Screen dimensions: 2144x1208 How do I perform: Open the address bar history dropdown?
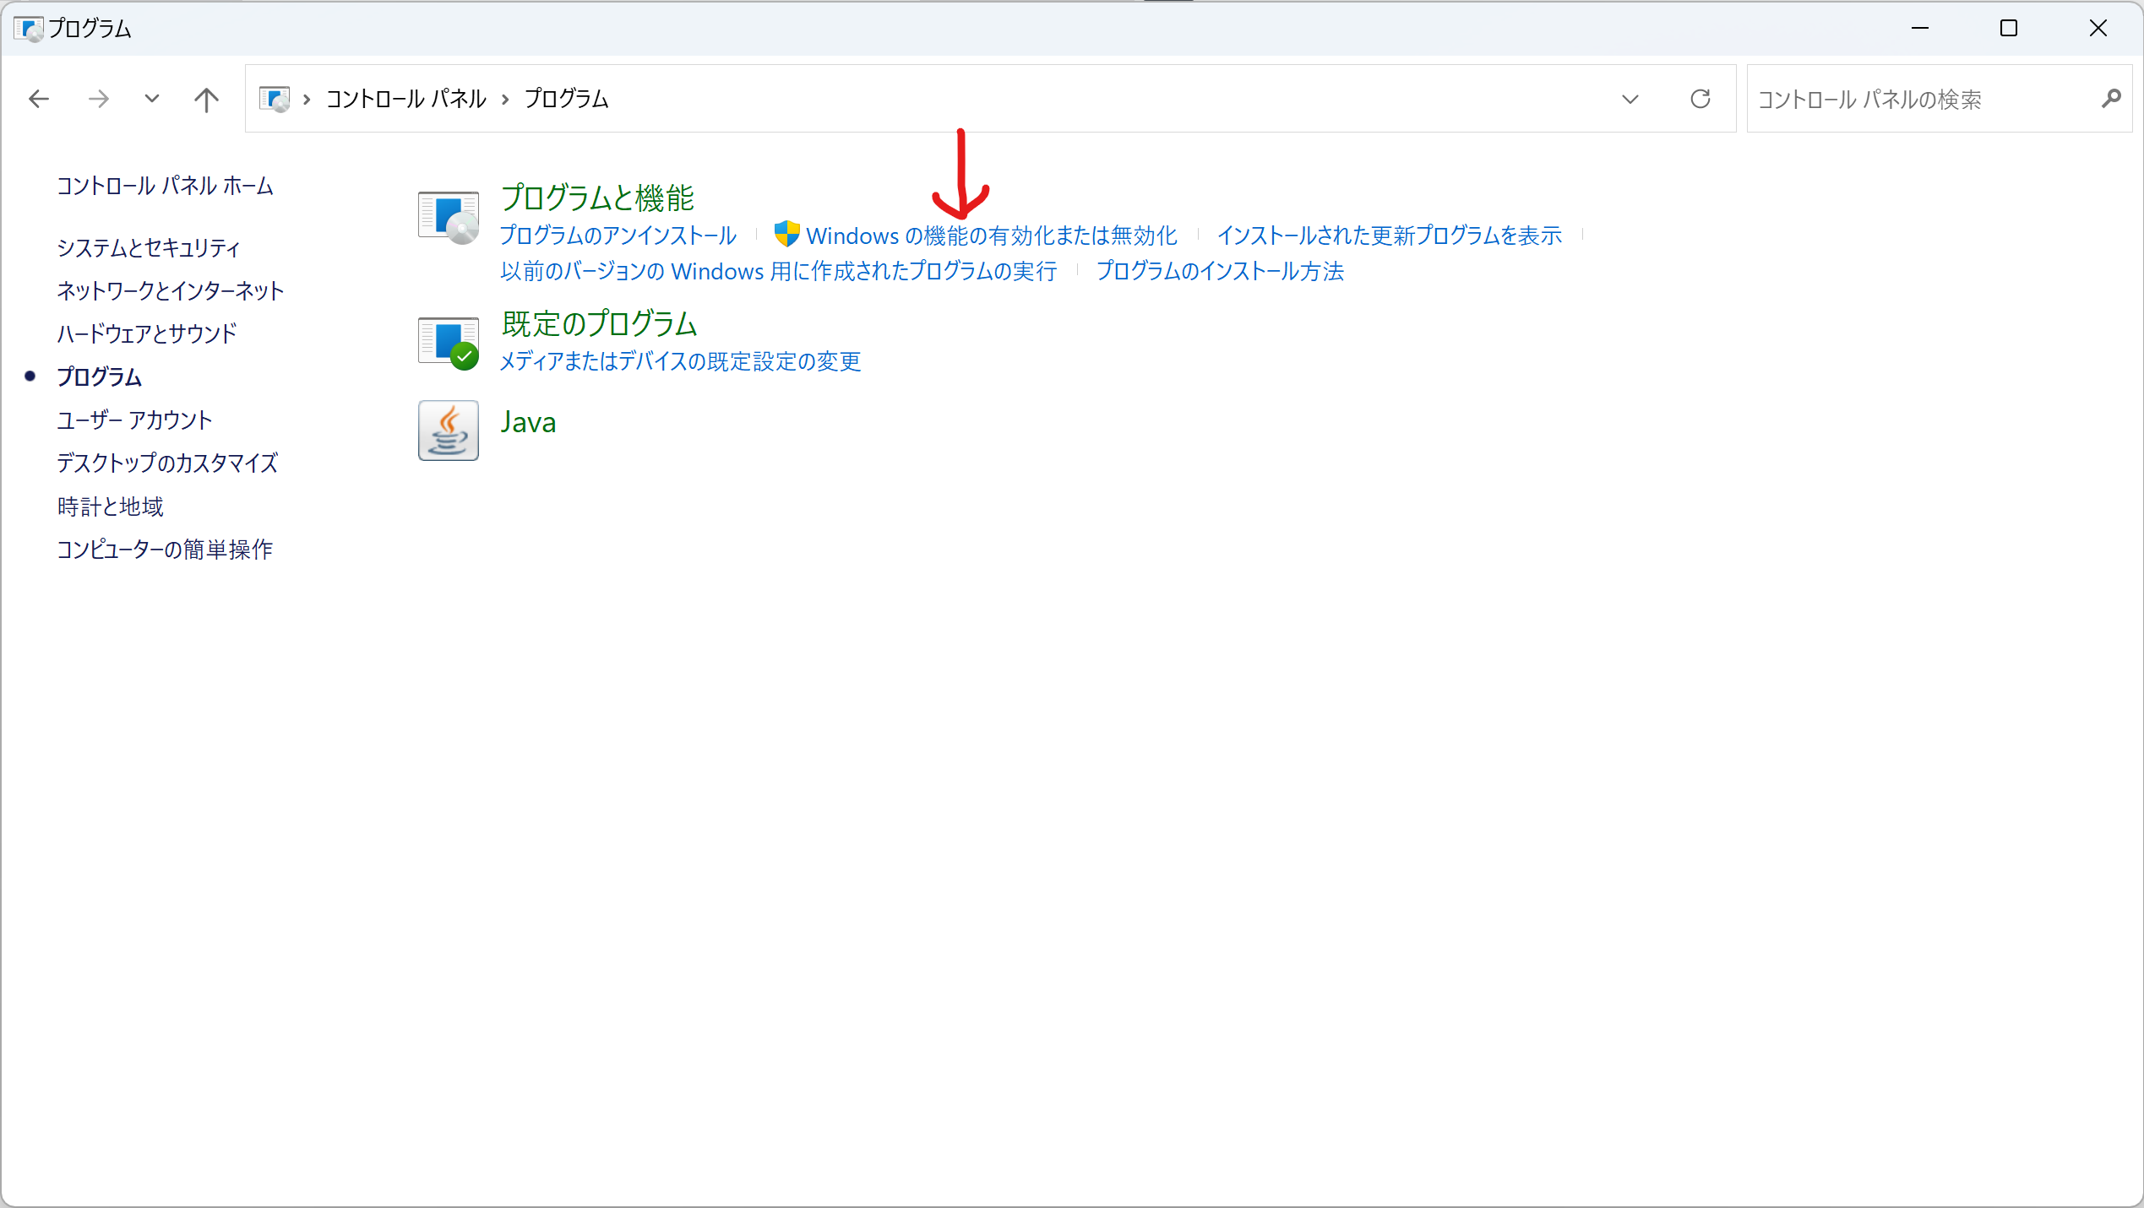[1630, 99]
